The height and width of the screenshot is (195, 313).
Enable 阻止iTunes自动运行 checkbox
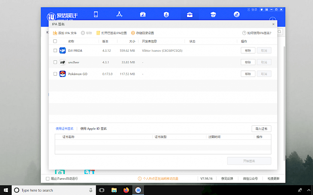[x=48, y=178]
